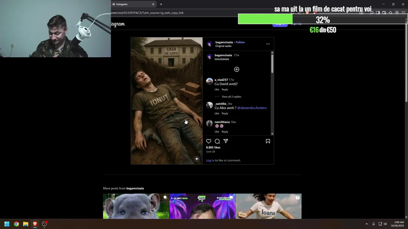Reply to _saintilie_'s comment

225,114
